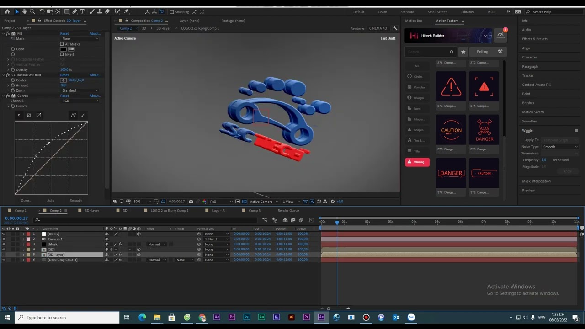Open the Fill Mask None dropdown
The height and width of the screenshot is (329, 585).
[80, 39]
